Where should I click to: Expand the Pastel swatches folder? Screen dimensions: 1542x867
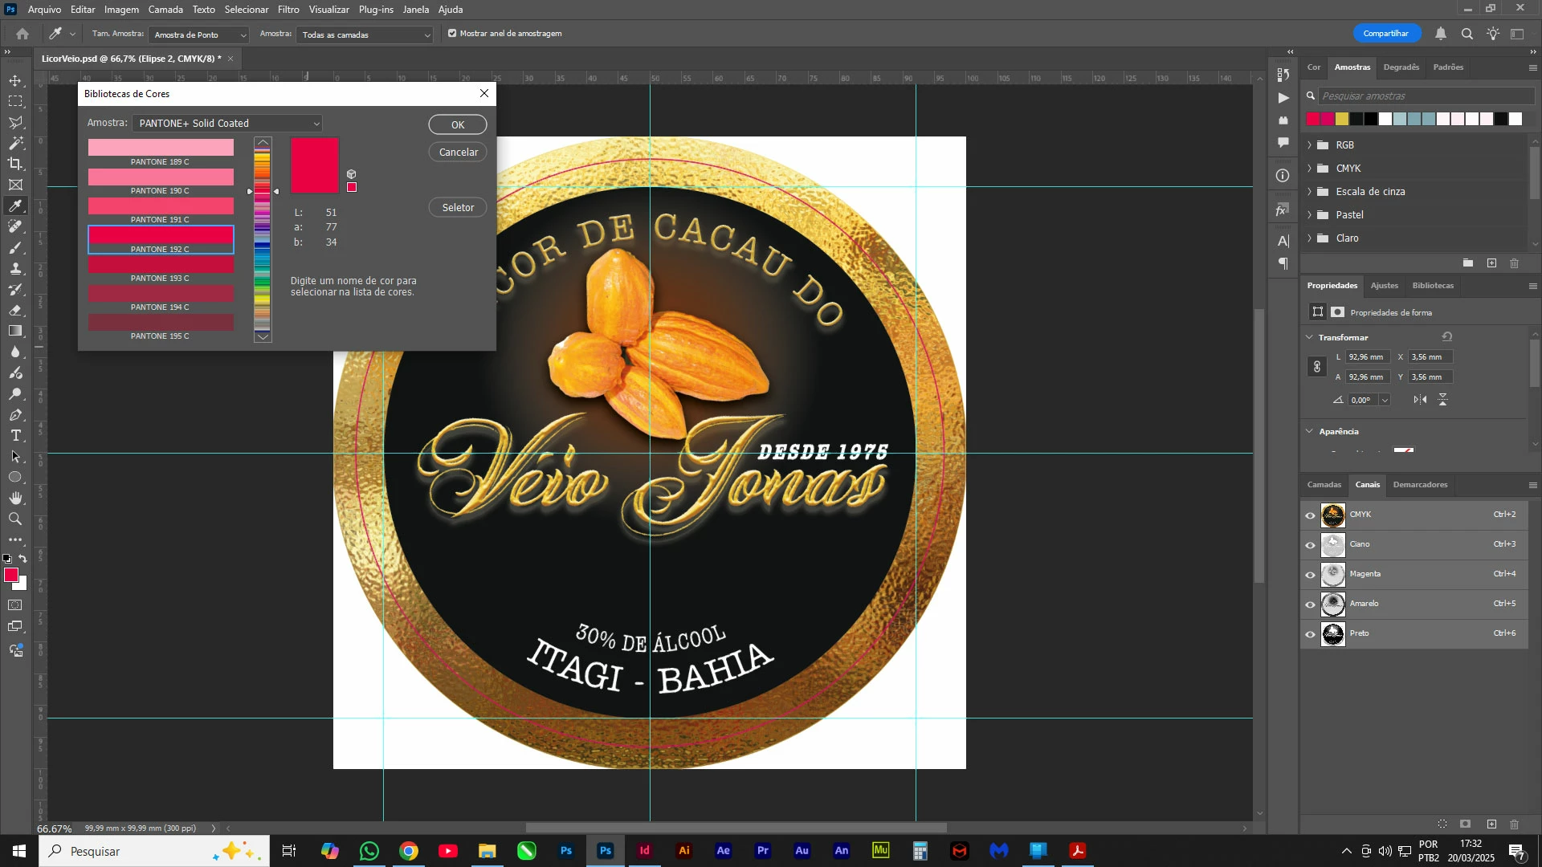(1310, 215)
